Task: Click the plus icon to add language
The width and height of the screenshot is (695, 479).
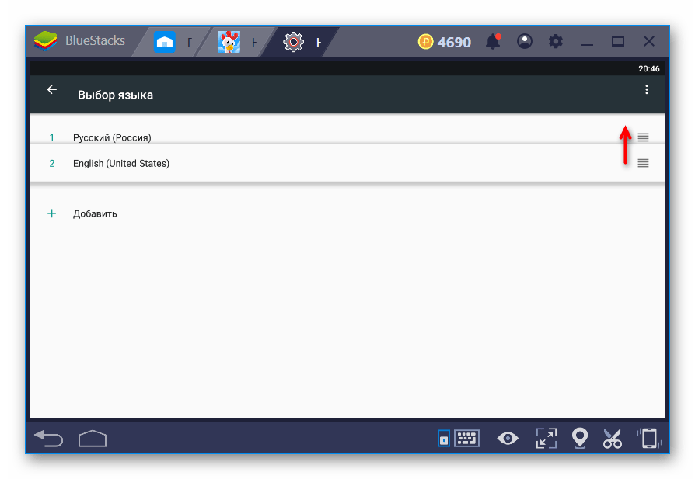Action: coord(52,213)
